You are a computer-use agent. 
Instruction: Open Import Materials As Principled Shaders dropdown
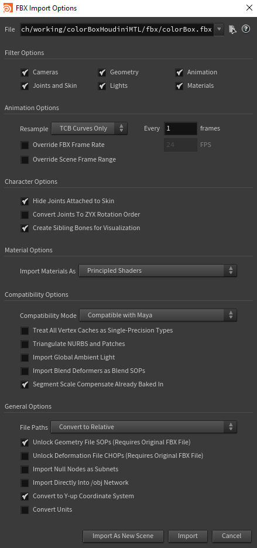(x=157, y=270)
